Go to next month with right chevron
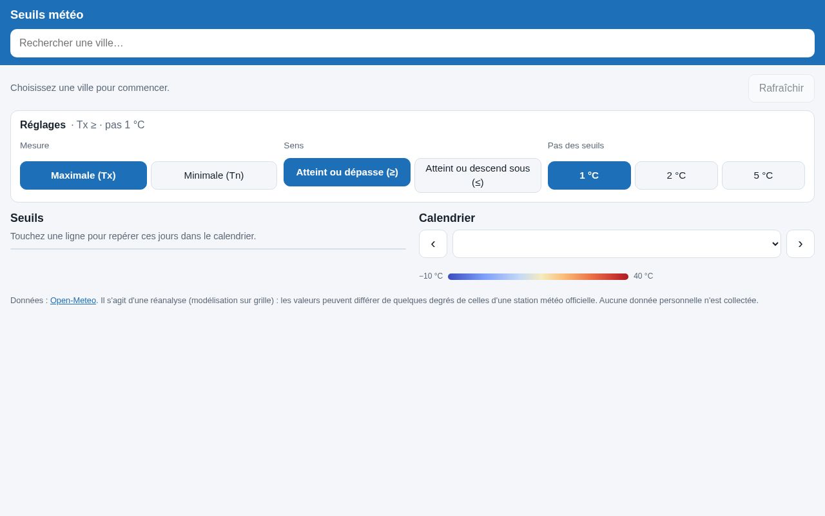Screen dimensions: 825x516 [801, 244]
